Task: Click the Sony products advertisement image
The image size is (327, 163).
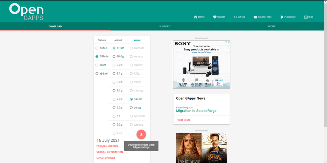Action: point(202,64)
